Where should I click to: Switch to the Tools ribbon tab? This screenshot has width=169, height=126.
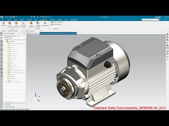click(x=66, y=20)
